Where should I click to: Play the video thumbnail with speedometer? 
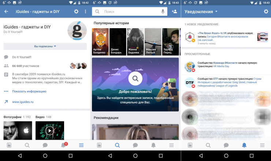[x=50, y=131]
